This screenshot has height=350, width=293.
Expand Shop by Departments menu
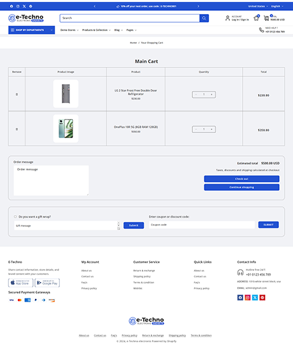[31, 30]
